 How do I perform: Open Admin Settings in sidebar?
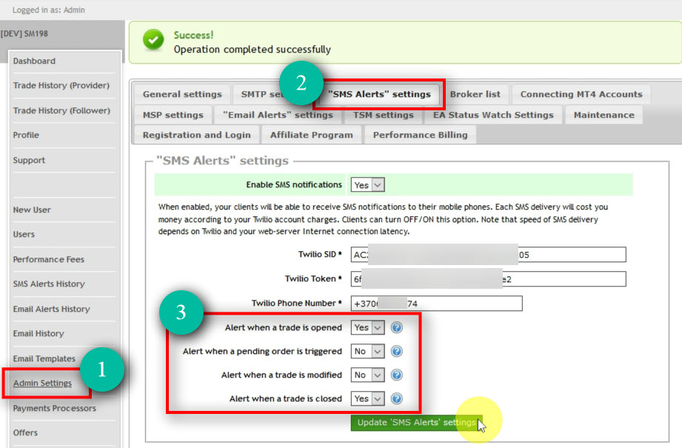click(42, 383)
